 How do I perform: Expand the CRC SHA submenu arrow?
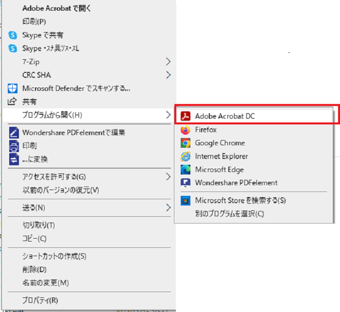click(x=168, y=75)
